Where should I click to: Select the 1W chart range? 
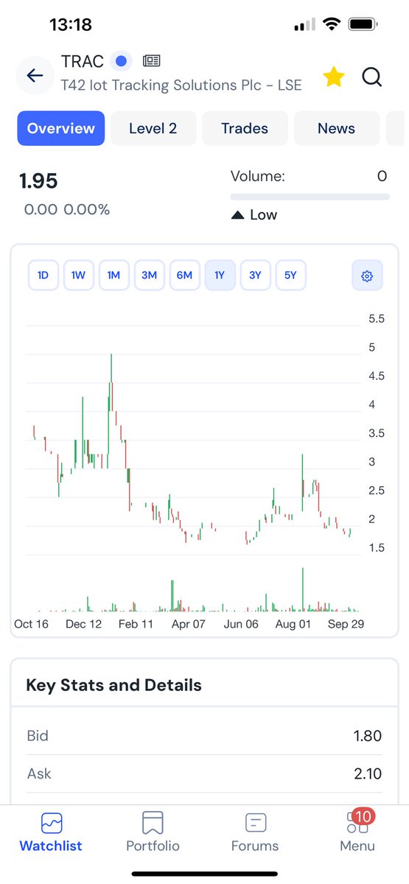click(x=78, y=276)
